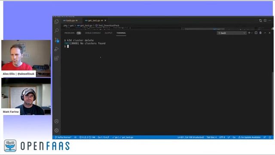The width and height of the screenshot is (275, 155).
Task: Click LF end-of-line indicator
Action: (x=229, y=137)
